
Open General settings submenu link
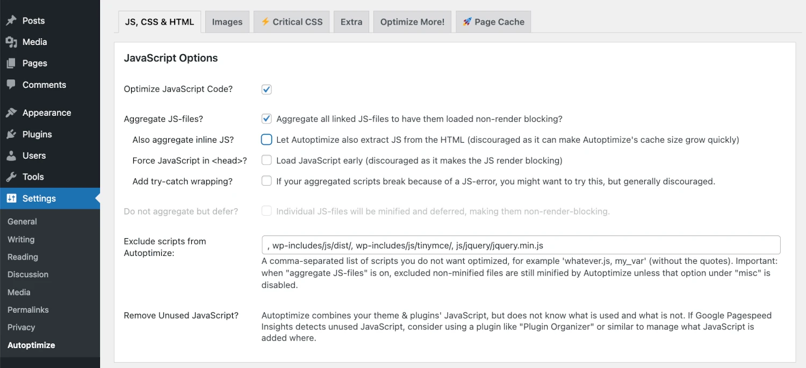(22, 222)
